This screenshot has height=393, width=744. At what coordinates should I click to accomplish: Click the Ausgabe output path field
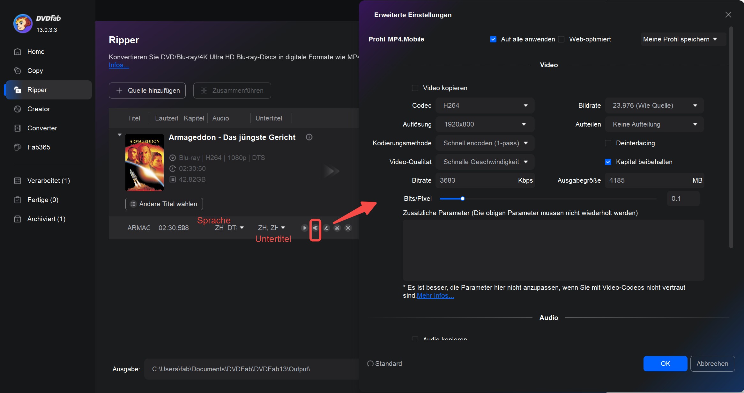[252, 369]
